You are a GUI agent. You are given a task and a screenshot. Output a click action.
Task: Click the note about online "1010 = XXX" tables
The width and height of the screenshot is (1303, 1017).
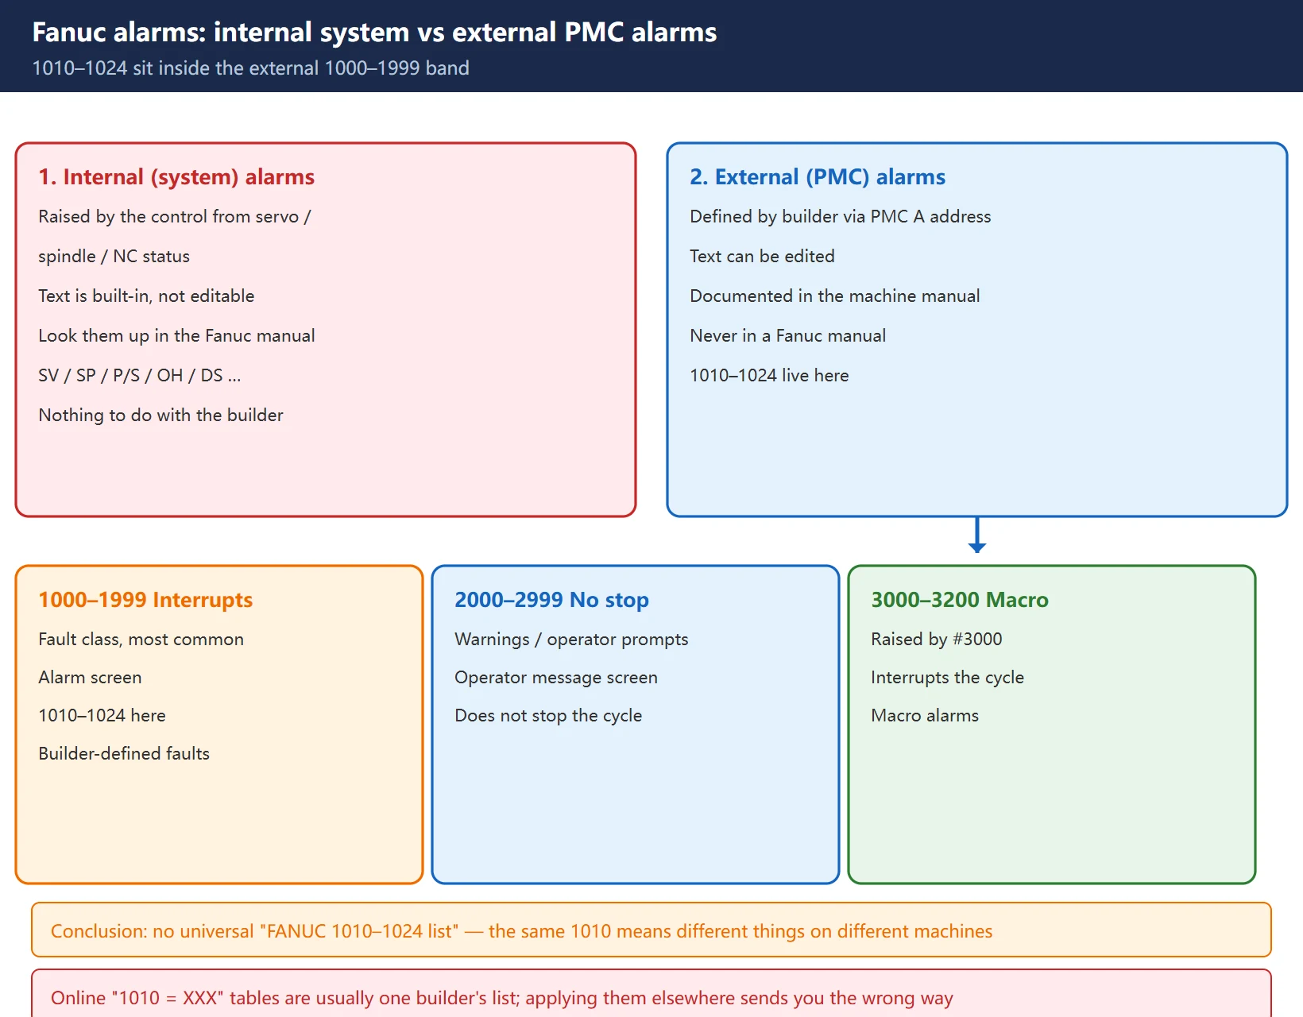[x=651, y=995]
